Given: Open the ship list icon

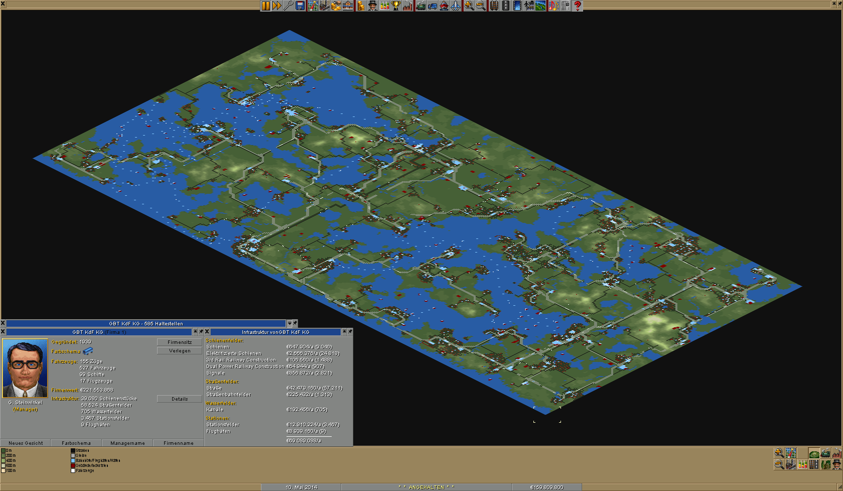Looking at the screenshot, I should point(444,6).
